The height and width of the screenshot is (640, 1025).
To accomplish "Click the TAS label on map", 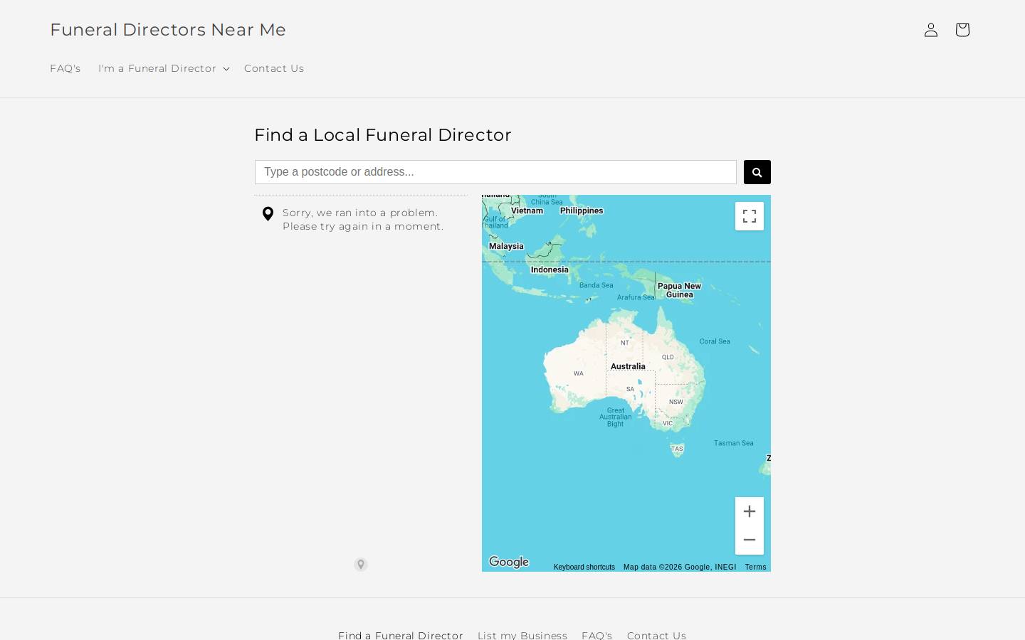I will [x=677, y=449].
